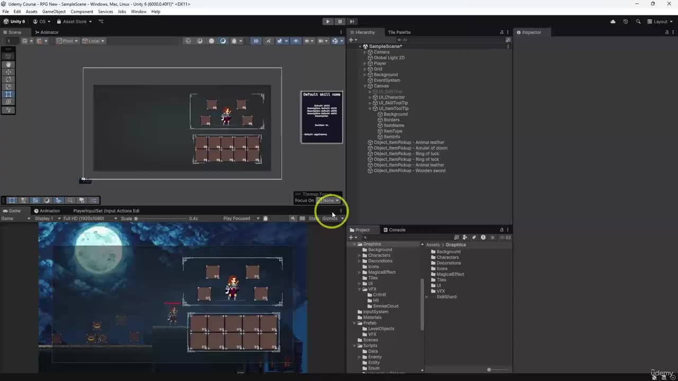Screen dimensions: 678x381
Task: Click the Pause button in the toolbar
Action: 340,22
